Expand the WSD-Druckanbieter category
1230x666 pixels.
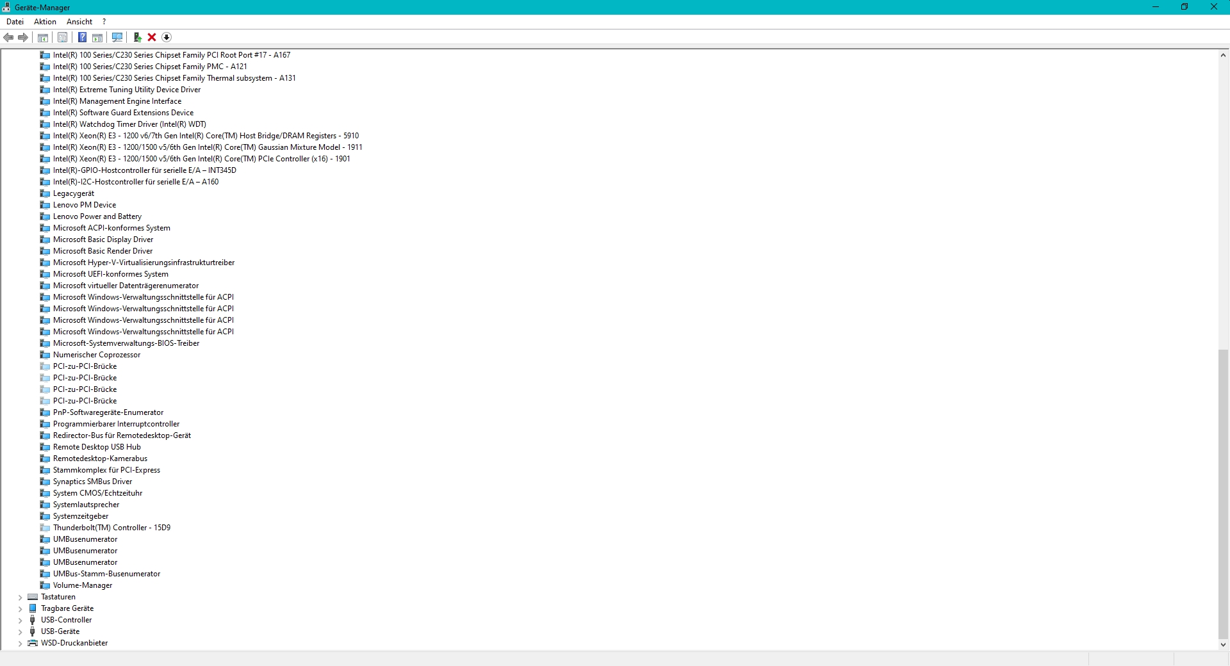[x=20, y=644]
